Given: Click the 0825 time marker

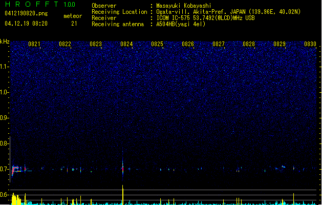Looking at the screenshot, I should click(157, 44).
